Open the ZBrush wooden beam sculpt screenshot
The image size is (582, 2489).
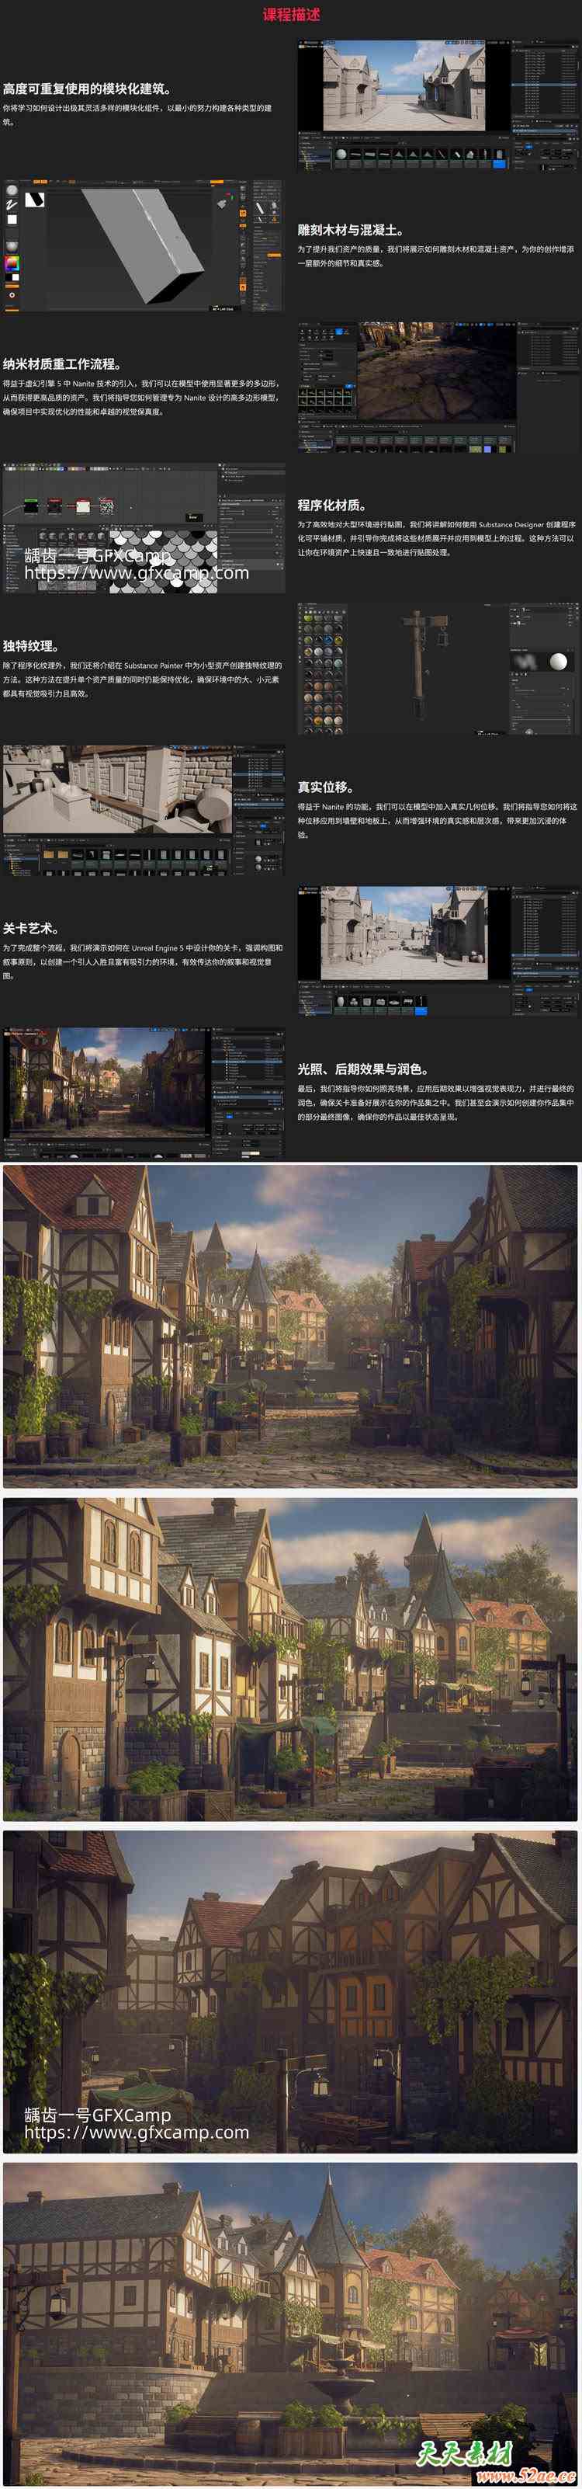(143, 245)
